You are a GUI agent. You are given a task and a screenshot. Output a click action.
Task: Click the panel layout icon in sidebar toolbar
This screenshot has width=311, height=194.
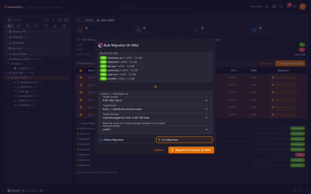(x=66, y=20)
